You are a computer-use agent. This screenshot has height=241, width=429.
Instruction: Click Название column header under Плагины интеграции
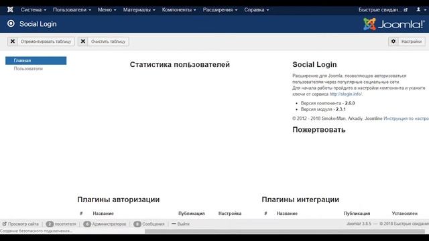[x=287, y=214]
